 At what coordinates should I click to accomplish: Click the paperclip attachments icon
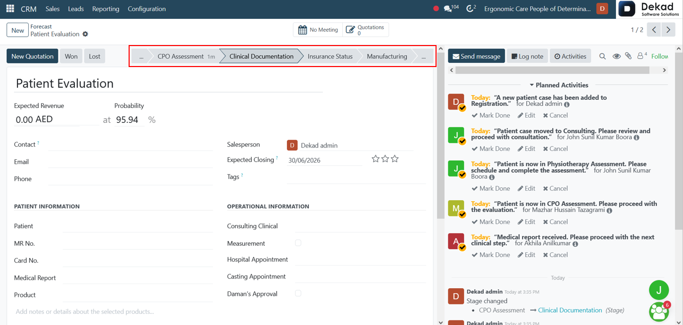point(628,56)
